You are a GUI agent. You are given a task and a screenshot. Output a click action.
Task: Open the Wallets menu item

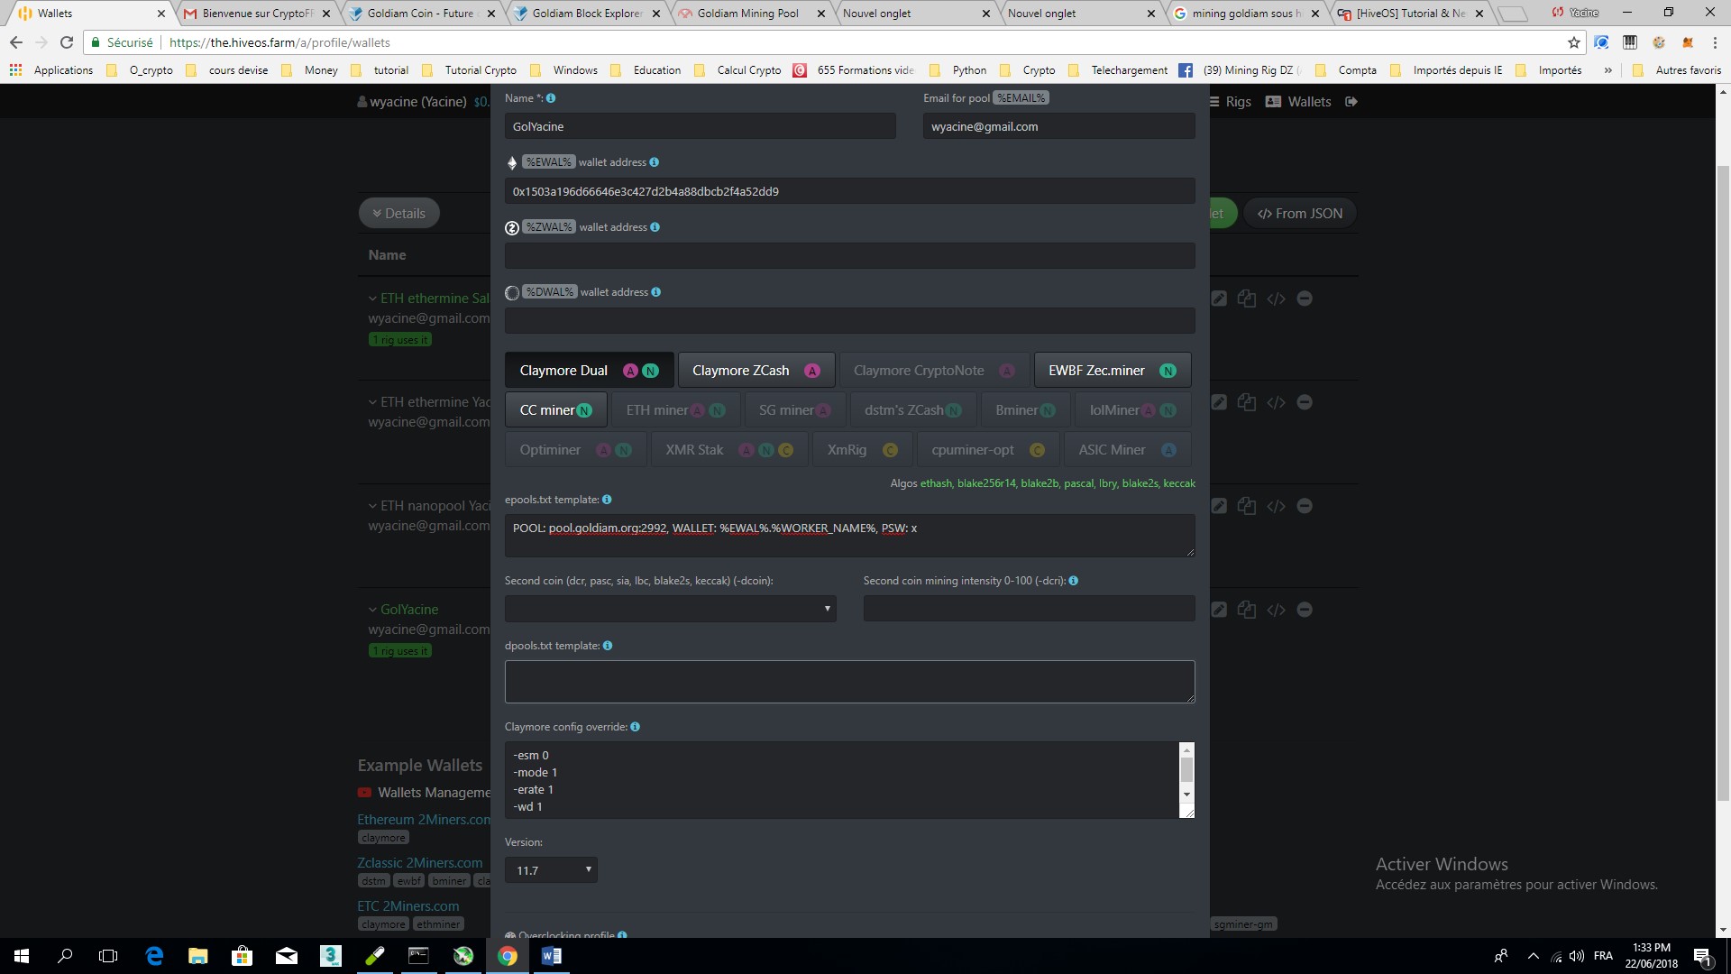click(1298, 102)
